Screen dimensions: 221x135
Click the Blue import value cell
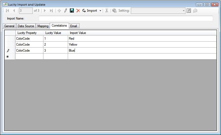coord(142,51)
